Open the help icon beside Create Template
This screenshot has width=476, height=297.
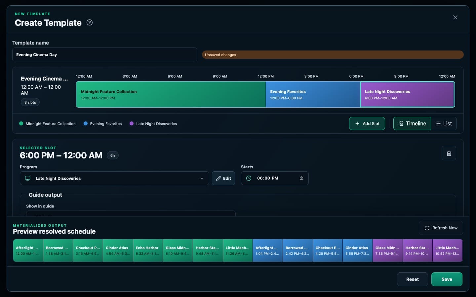click(90, 22)
